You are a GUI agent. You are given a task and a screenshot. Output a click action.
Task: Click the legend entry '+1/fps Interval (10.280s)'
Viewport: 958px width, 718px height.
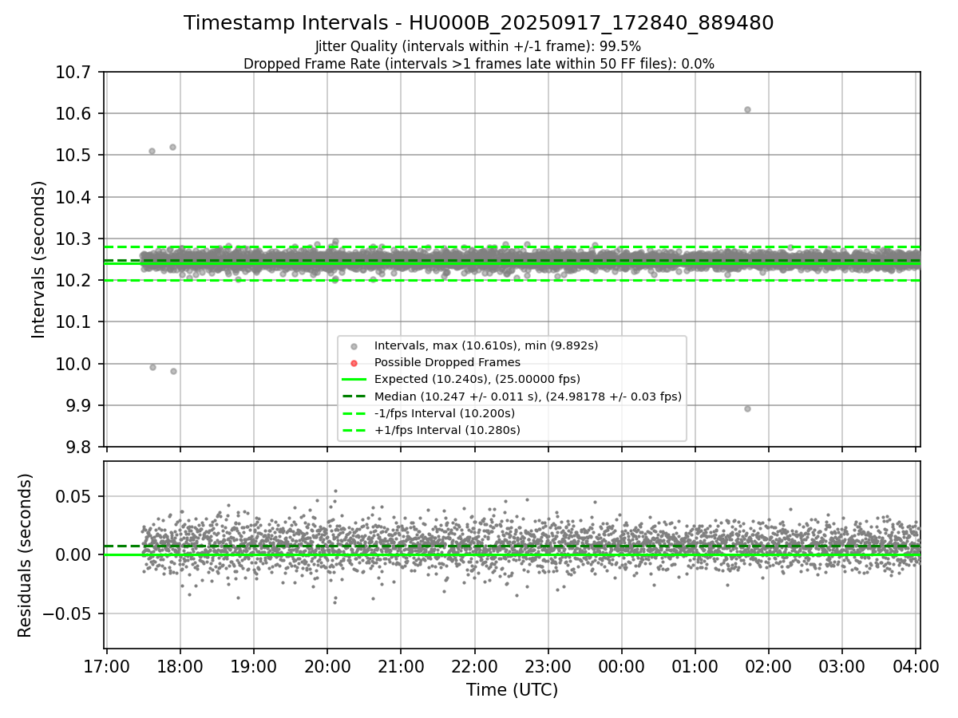click(x=447, y=430)
